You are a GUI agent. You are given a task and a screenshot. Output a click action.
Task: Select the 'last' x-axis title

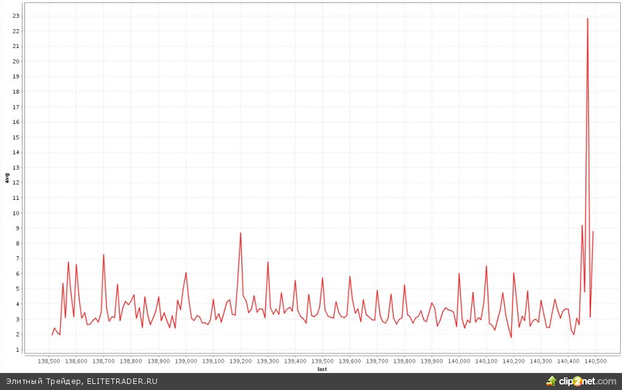322,369
